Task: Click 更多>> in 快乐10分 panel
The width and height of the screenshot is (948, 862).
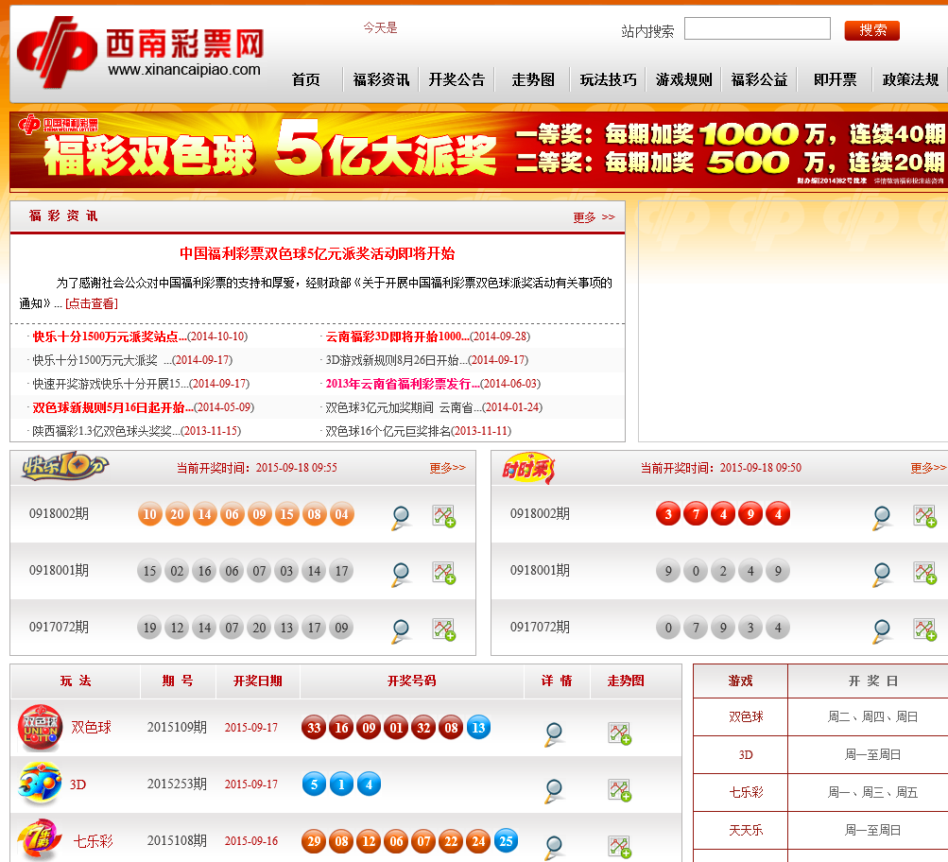Action: (447, 467)
